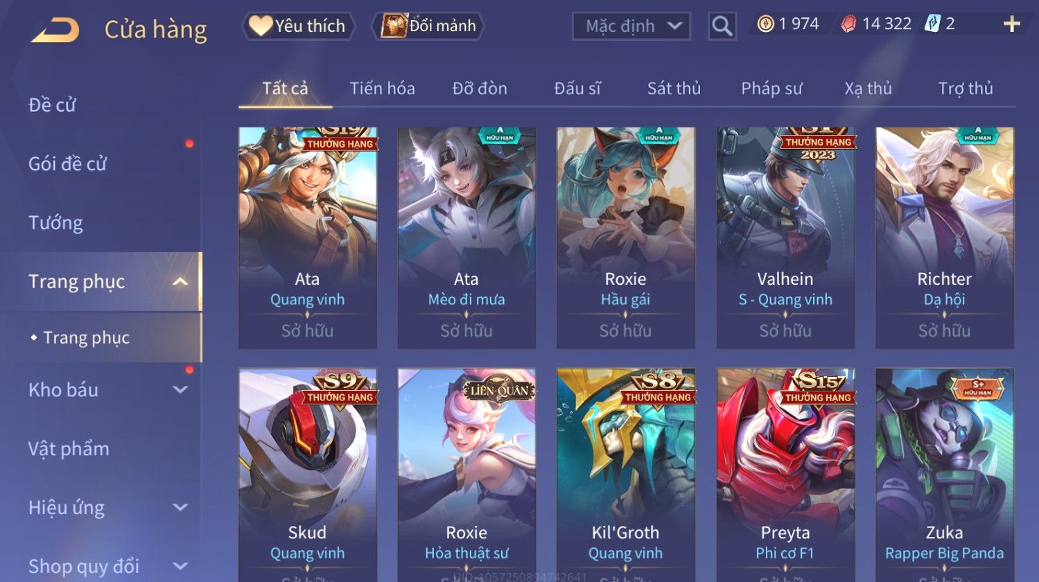Switch to the Pháp sư tab
This screenshot has height=582, width=1039.
click(771, 89)
